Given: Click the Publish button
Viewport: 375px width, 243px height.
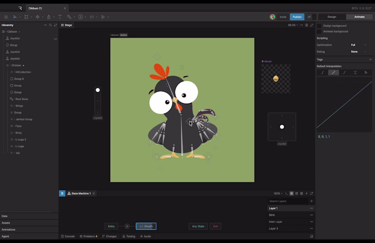Looking at the screenshot, I should point(297,17).
